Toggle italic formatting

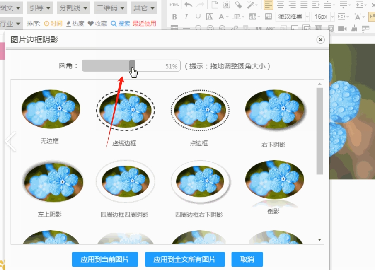pos(186,17)
